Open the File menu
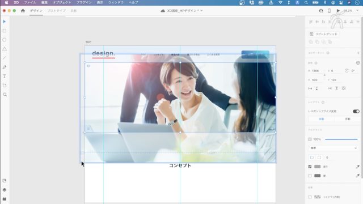 [x=30, y=2]
